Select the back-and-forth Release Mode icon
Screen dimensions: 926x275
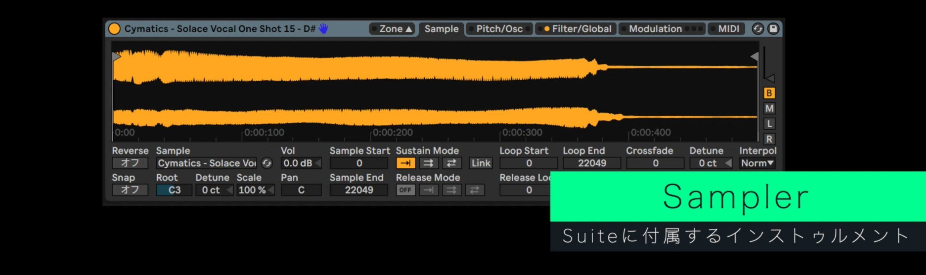point(475,190)
